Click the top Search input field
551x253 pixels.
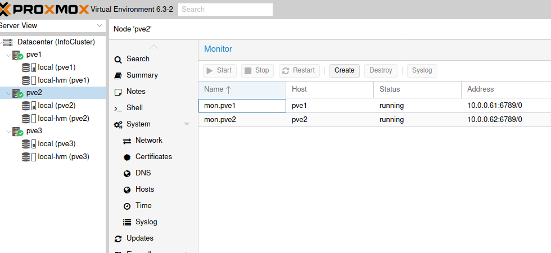point(225,10)
